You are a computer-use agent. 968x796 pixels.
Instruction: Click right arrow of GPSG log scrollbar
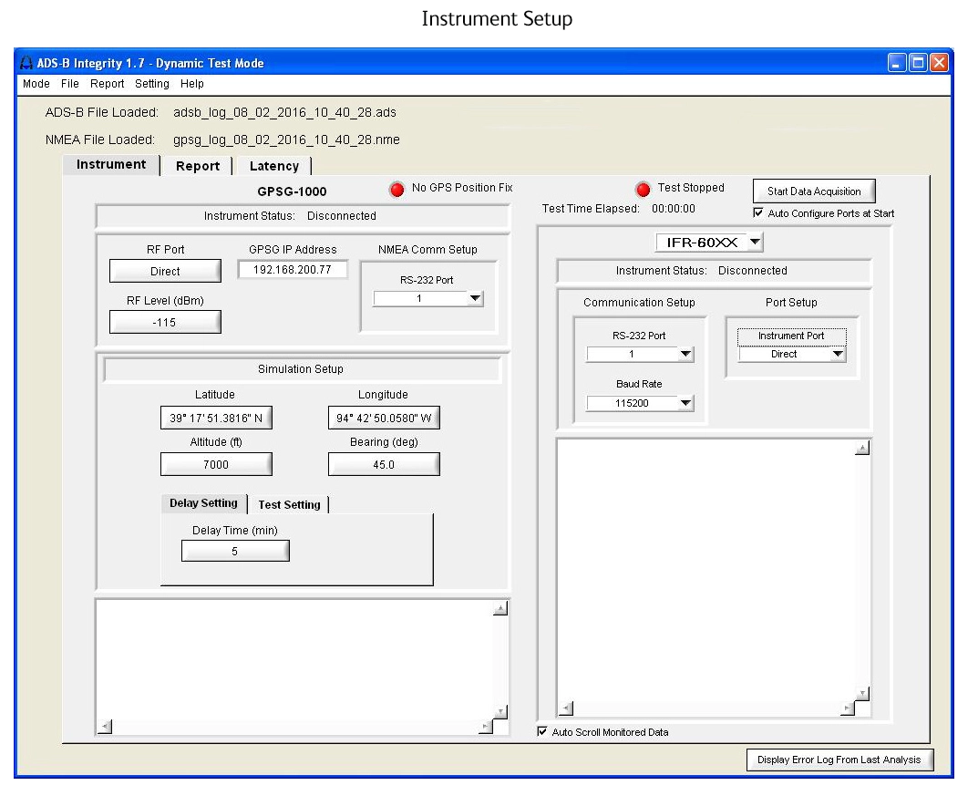click(x=486, y=727)
